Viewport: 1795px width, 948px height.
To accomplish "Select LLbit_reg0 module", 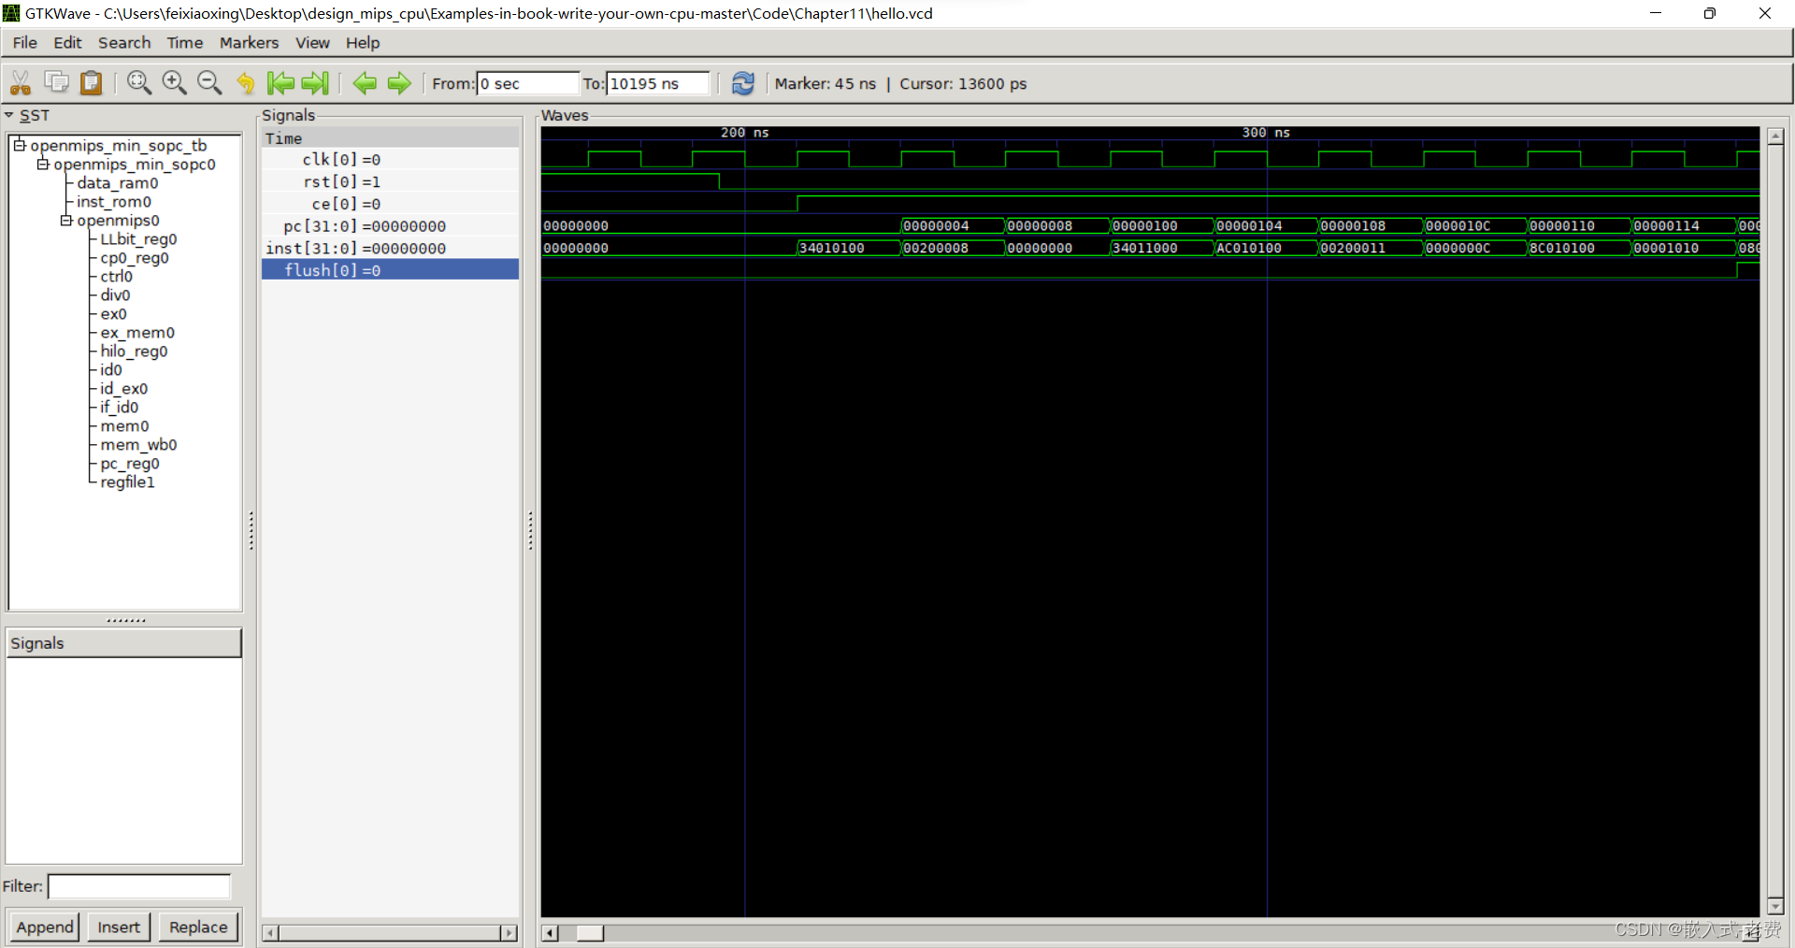I will pyautogui.click(x=138, y=238).
